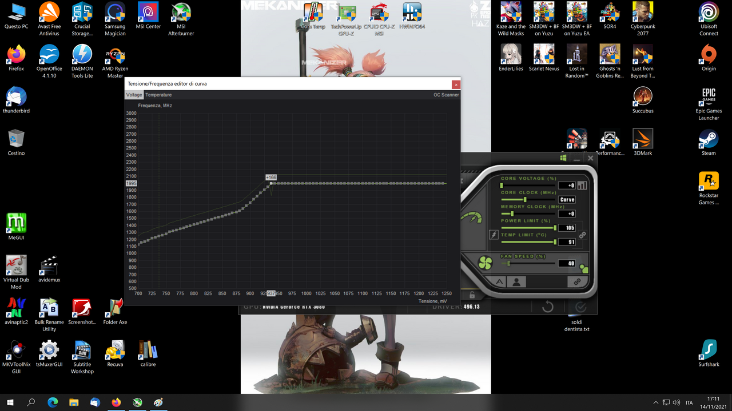
Task: Click the reset circular arrow in Afterburner
Action: 547,307
